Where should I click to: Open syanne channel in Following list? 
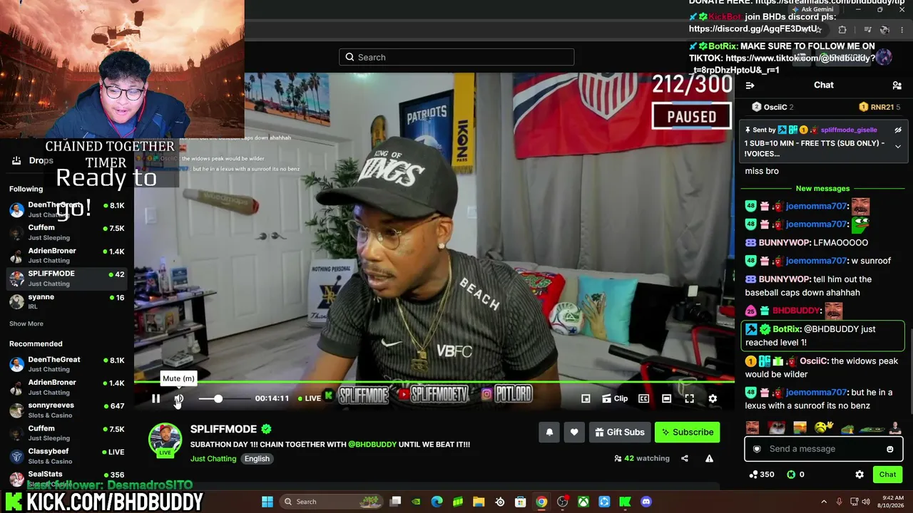[x=67, y=301]
